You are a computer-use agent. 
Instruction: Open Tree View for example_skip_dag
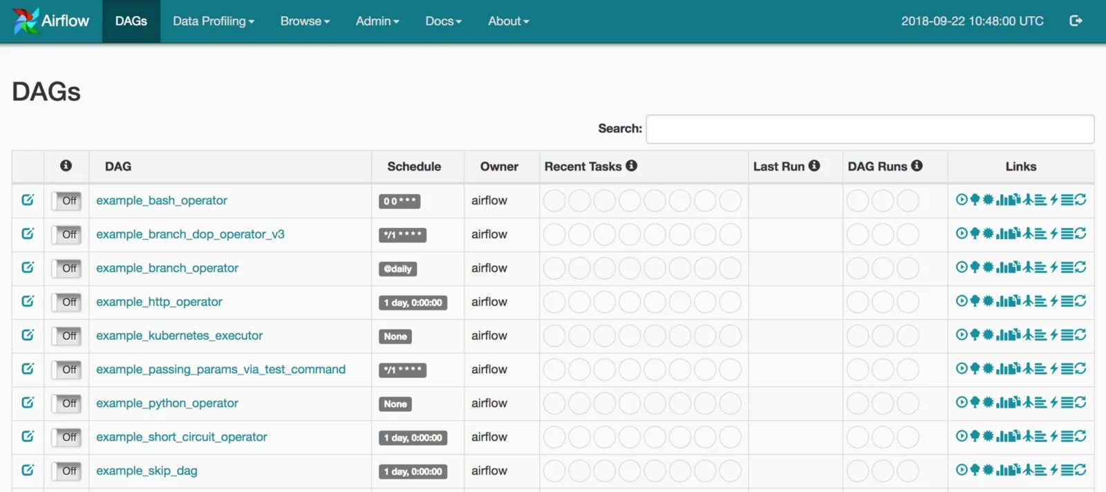(x=975, y=471)
